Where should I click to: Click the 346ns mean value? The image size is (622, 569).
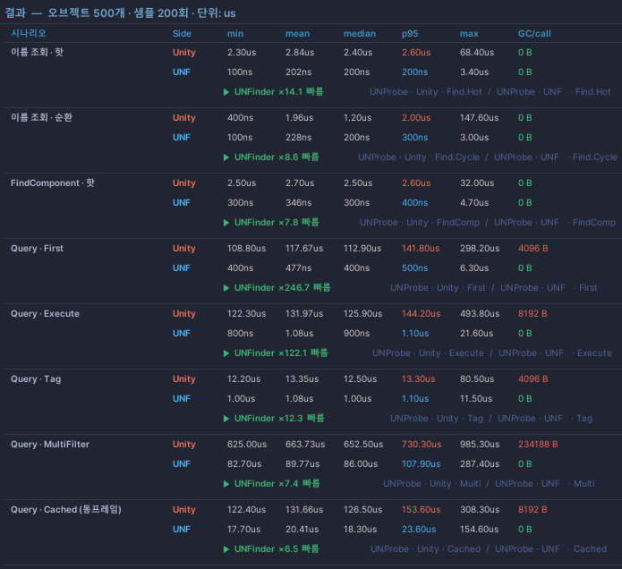click(299, 203)
